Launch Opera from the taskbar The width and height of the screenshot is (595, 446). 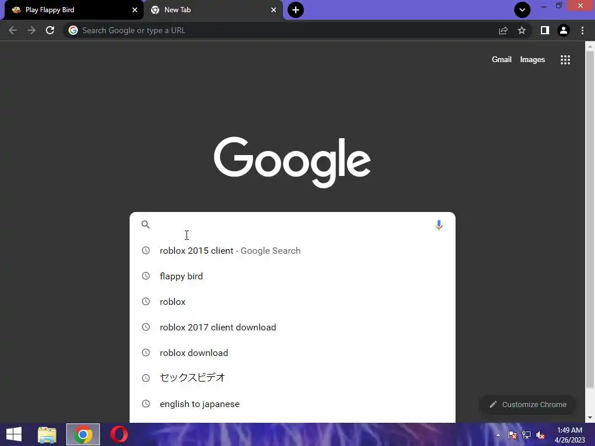[119, 434]
